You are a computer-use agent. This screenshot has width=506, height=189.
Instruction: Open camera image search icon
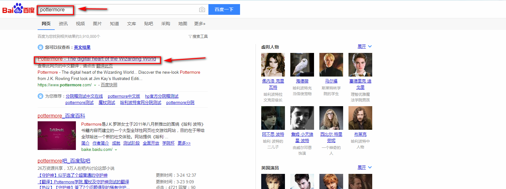click(x=202, y=10)
